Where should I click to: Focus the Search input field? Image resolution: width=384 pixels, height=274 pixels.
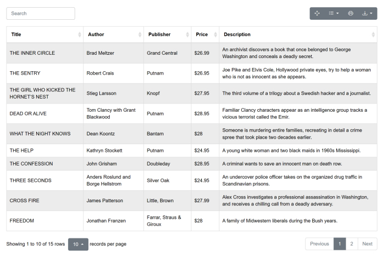point(41,13)
